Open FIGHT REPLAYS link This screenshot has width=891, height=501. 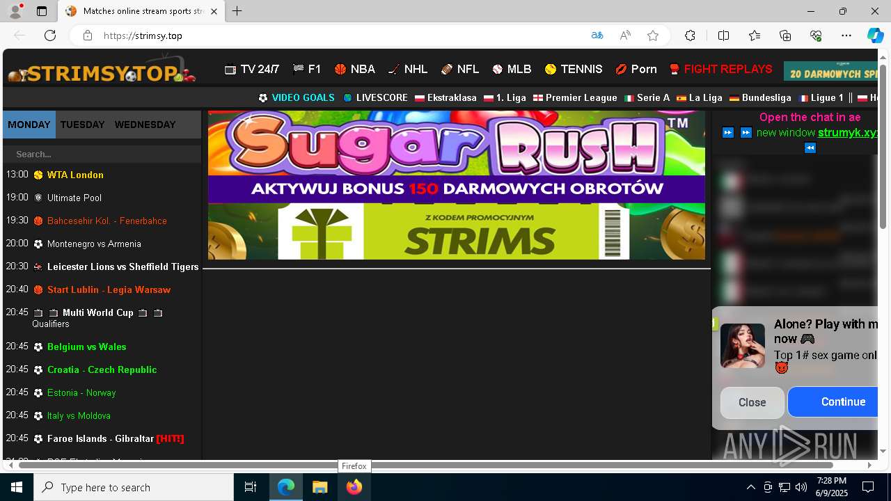point(720,69)
